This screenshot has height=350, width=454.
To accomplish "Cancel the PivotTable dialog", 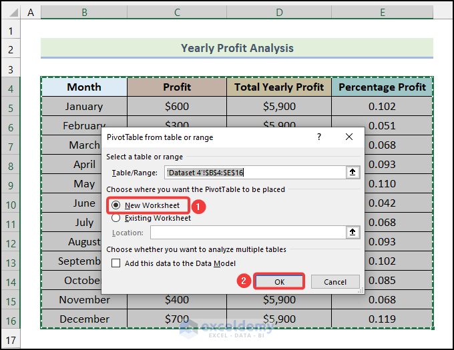I will click(x=335, y=282).
